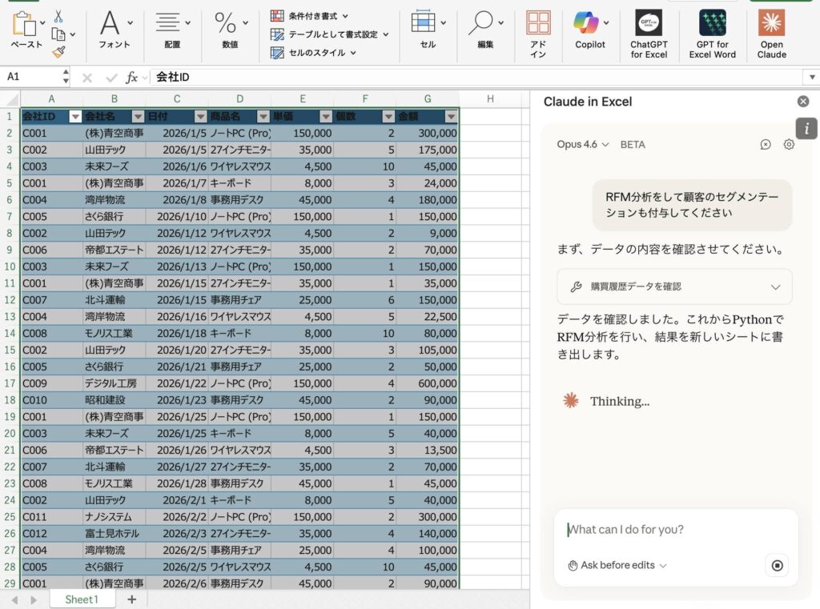The image size is (820, 609).
Task: Open the アドイン add-ins button
Action: pos(538,23)
